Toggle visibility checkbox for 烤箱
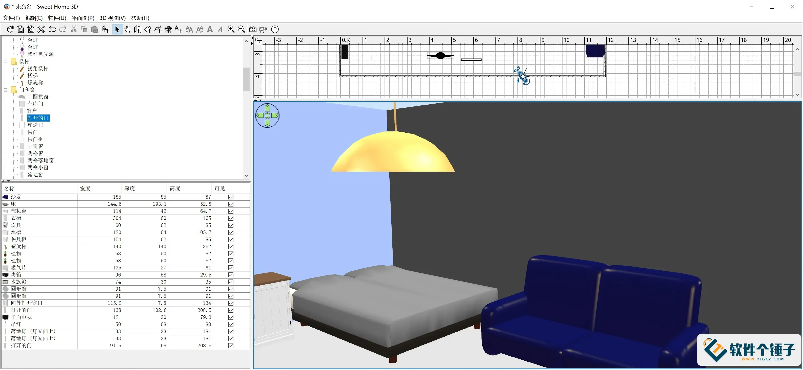The height and width of the screenshot is (370, 803). point(231,275)
